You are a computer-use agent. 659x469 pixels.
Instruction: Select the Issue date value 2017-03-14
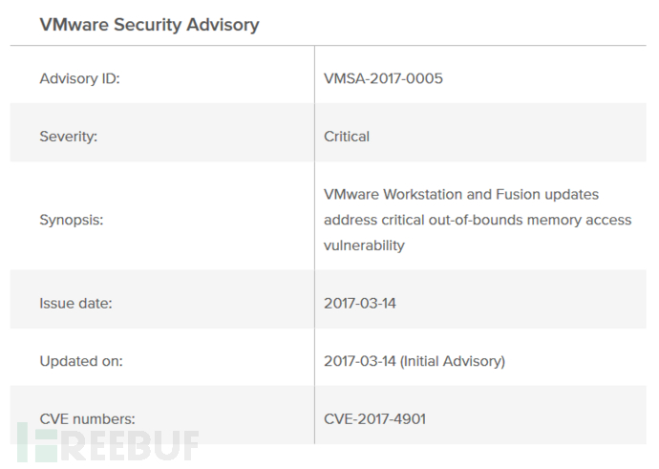point(360,303)
